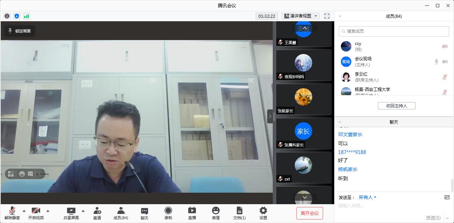Start recording with 录制 button
This screenshot has height=223, width=454.
click(168, 213)
